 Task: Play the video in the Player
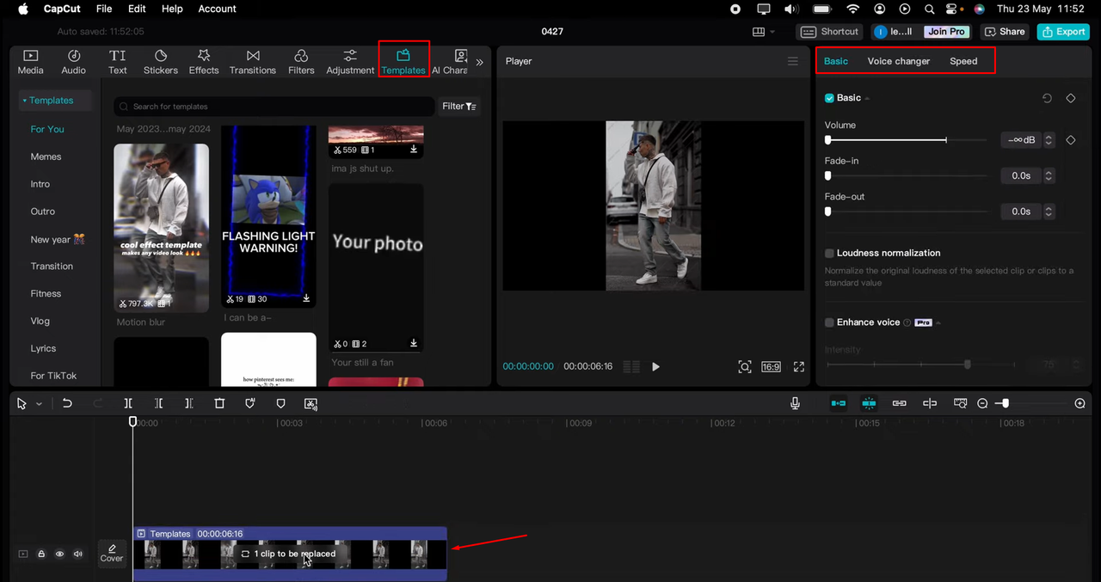coord(655,367)
